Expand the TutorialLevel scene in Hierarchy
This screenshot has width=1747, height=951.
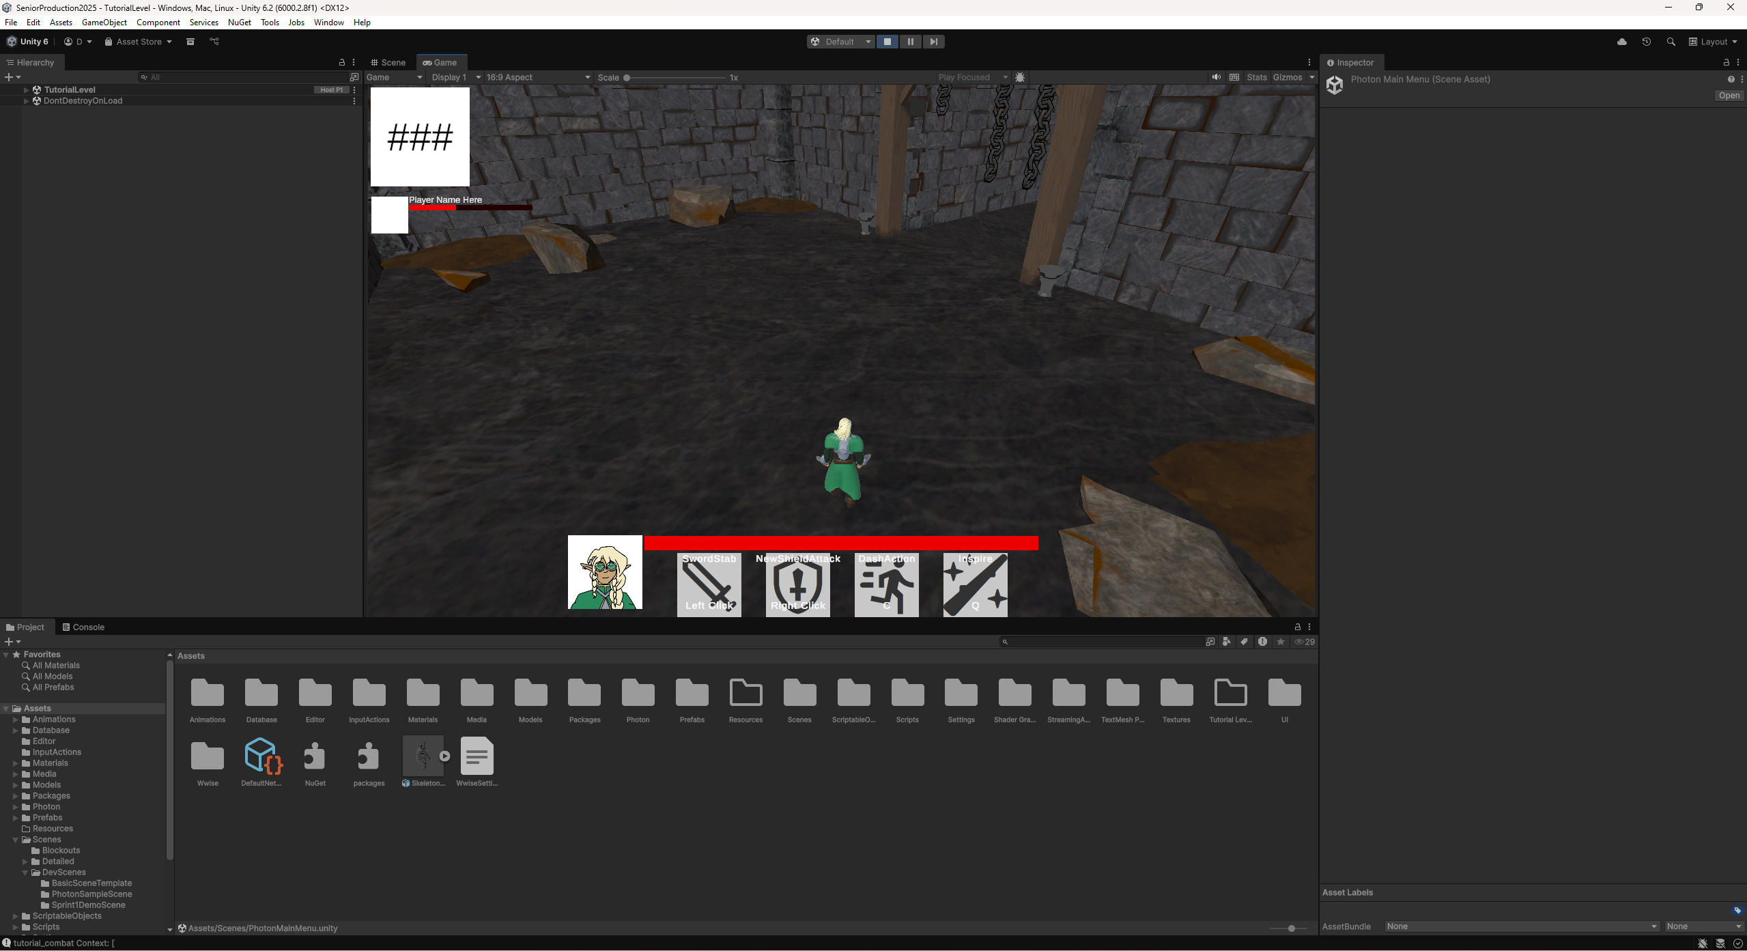(26, 89)
